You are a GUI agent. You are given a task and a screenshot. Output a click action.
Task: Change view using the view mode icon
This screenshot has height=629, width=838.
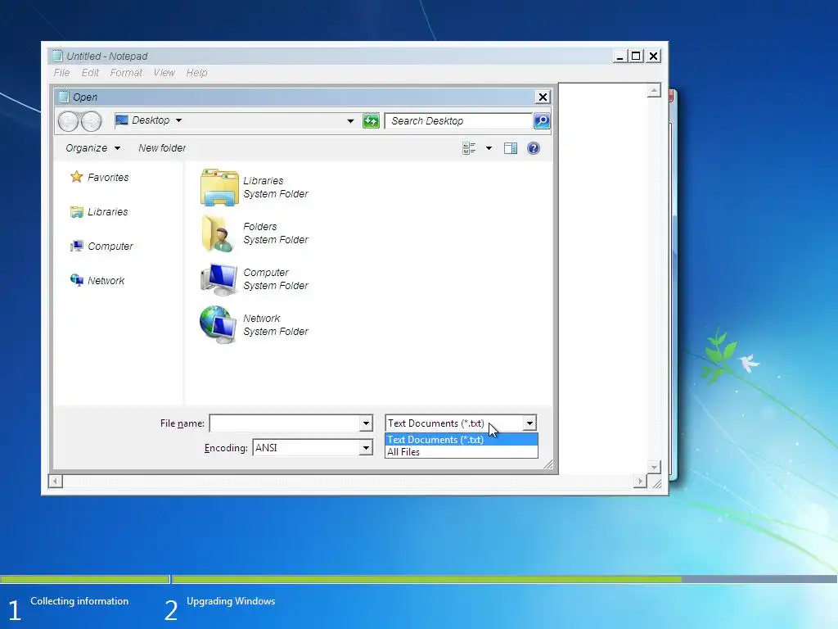pos(469,148)
